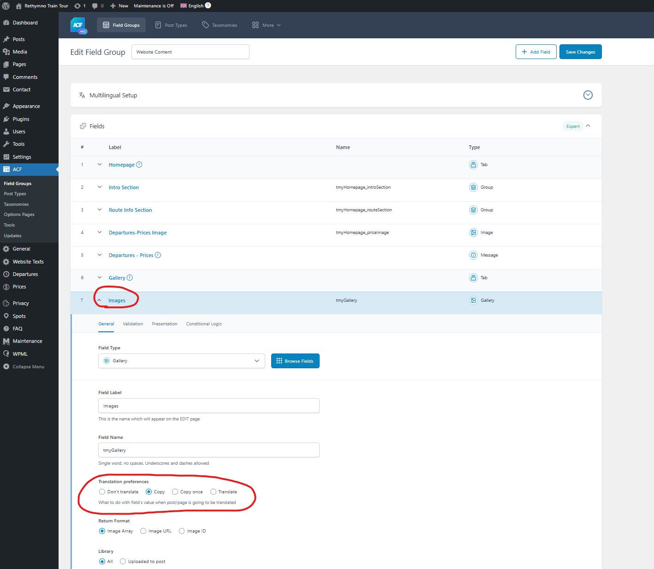This screenshot has height=569, width=654.
Task: Click the Users icon in sidebar
Action: point(6,132)
